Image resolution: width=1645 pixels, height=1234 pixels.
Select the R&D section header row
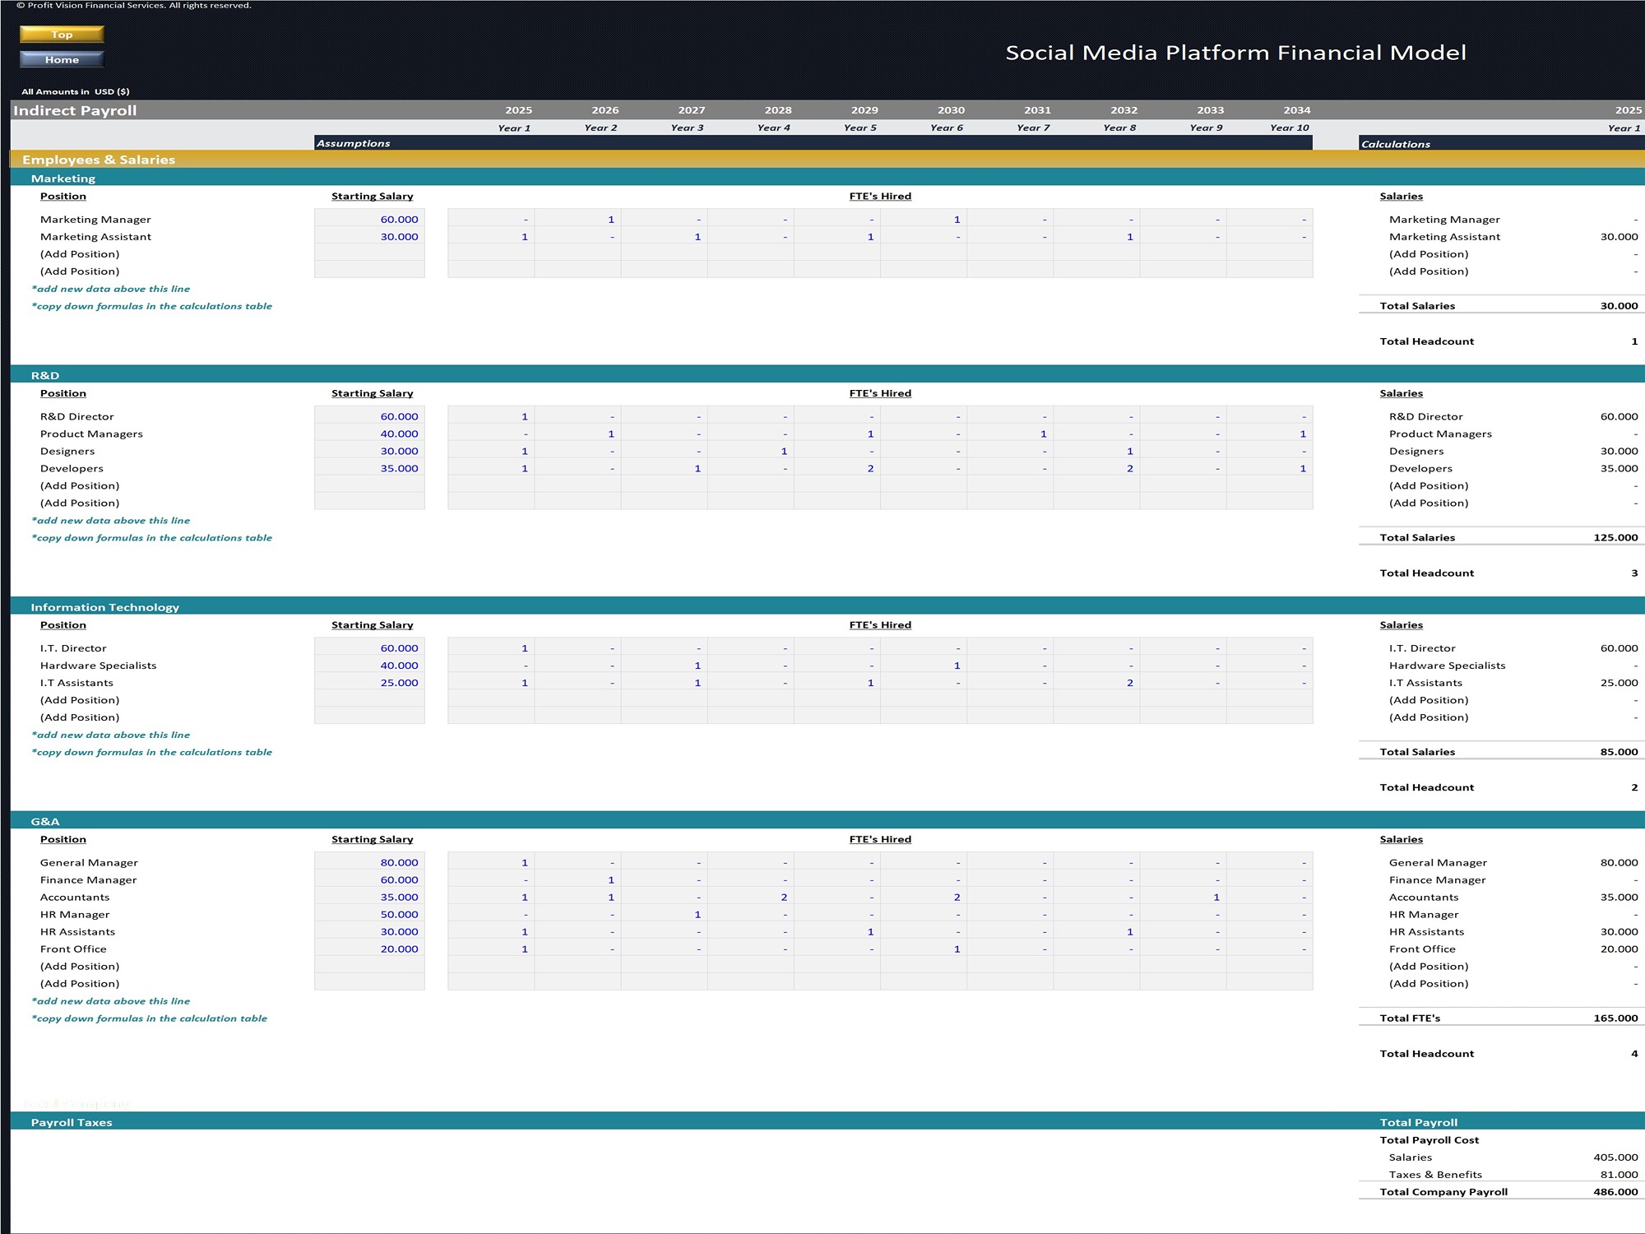pyautogui.click(x=827, y=375)
